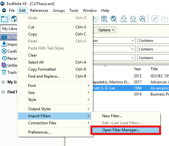Expand the Font submenu
Viewport: 169px width, 146px height.
[x=55, y=86]
